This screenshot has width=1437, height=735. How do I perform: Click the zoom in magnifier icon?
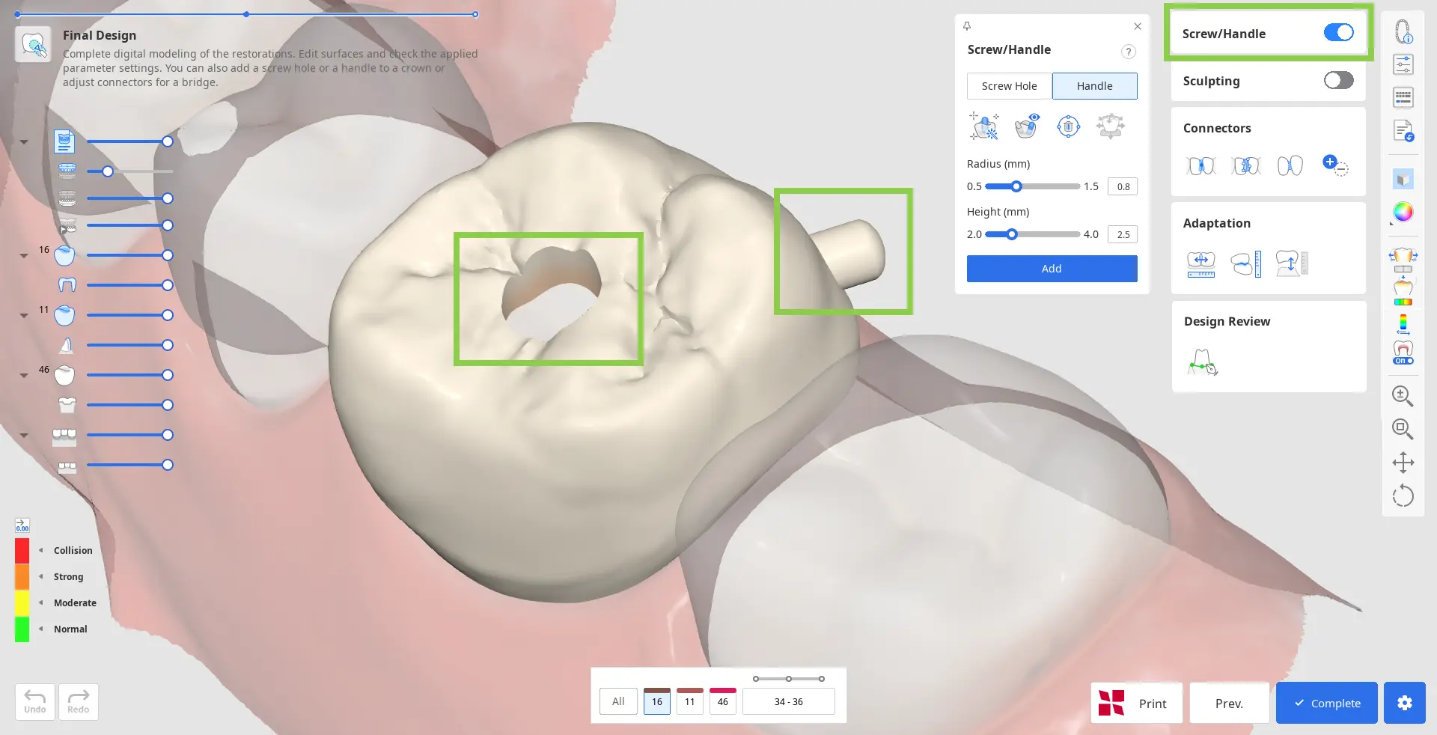(1403, 396)
